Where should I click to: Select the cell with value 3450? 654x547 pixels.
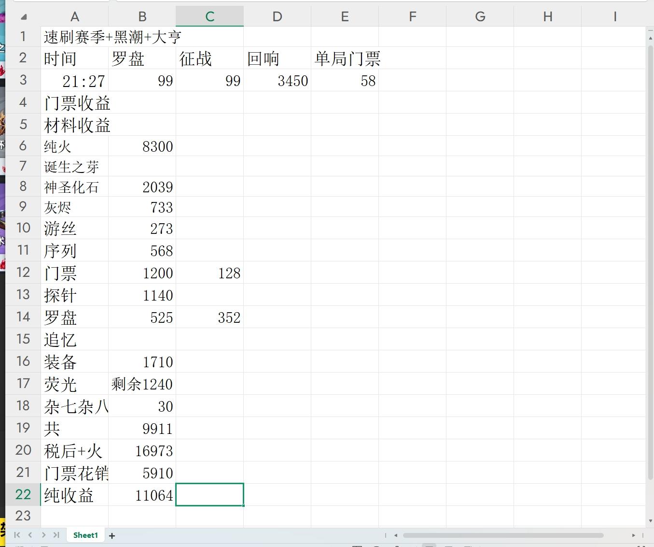pos(278,81)
